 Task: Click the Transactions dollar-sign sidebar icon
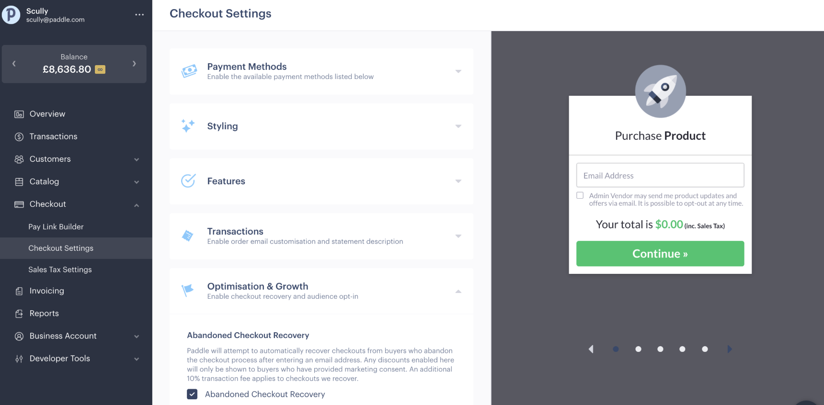pyautogui.click(x=19, y=136)
